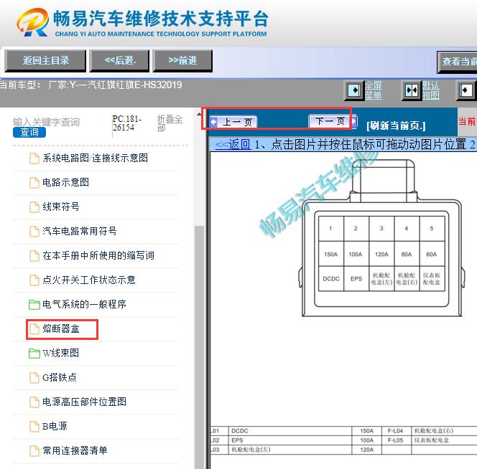The height and width of the screenshot is (469, 477).
Task: Click page icon beside G搭铁点
Action: (34, 378)
